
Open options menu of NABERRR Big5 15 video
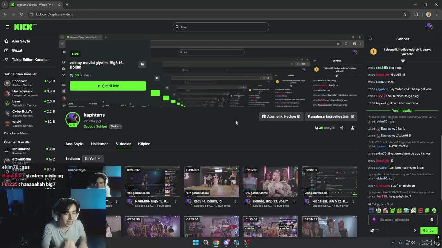pyautogui.click(x=176, y=201)
